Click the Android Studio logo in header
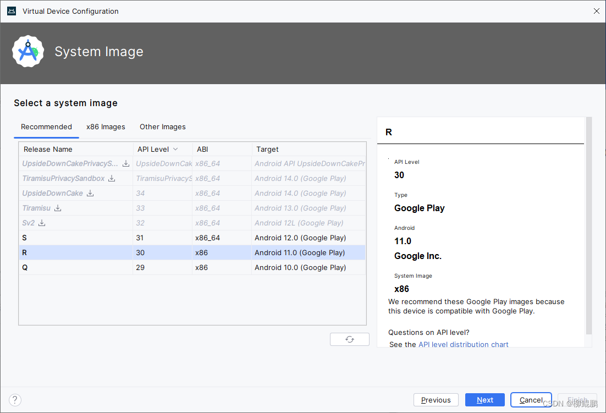606x413 pixels. (x=28, y=52)
